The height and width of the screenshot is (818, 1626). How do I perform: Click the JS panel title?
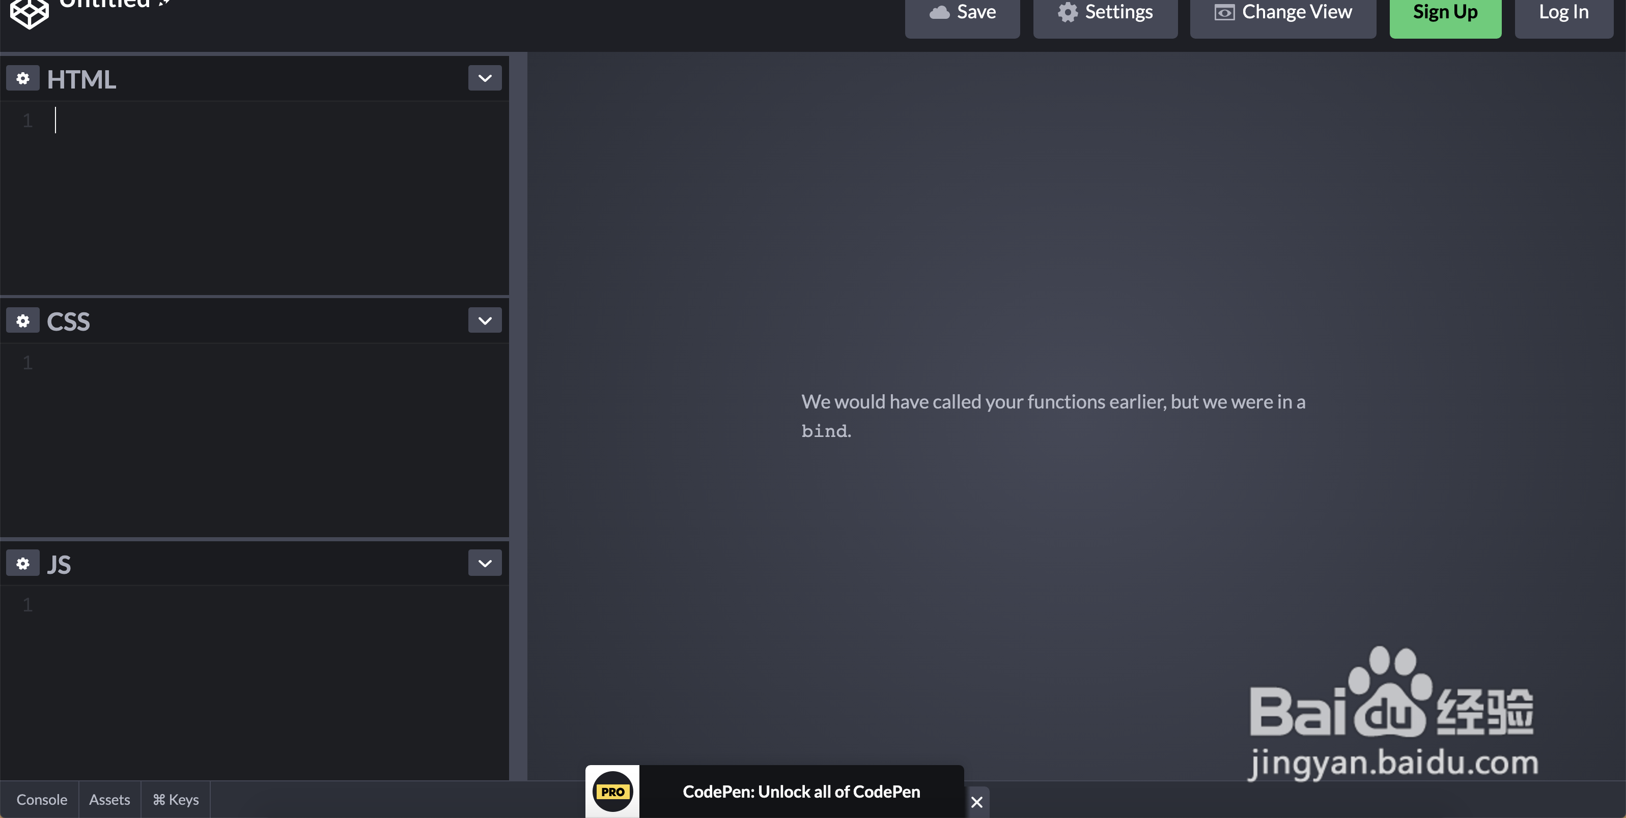tap(59, 565)
